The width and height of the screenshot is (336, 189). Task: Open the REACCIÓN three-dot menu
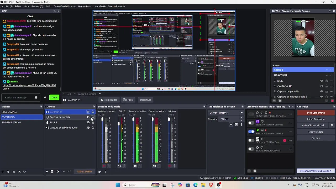coord(327,75)
